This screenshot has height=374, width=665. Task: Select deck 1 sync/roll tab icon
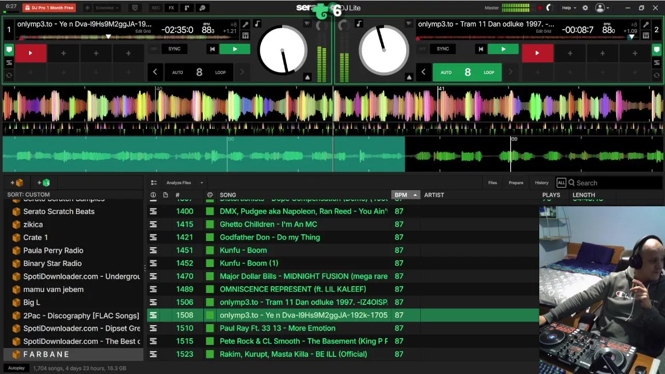9,76
